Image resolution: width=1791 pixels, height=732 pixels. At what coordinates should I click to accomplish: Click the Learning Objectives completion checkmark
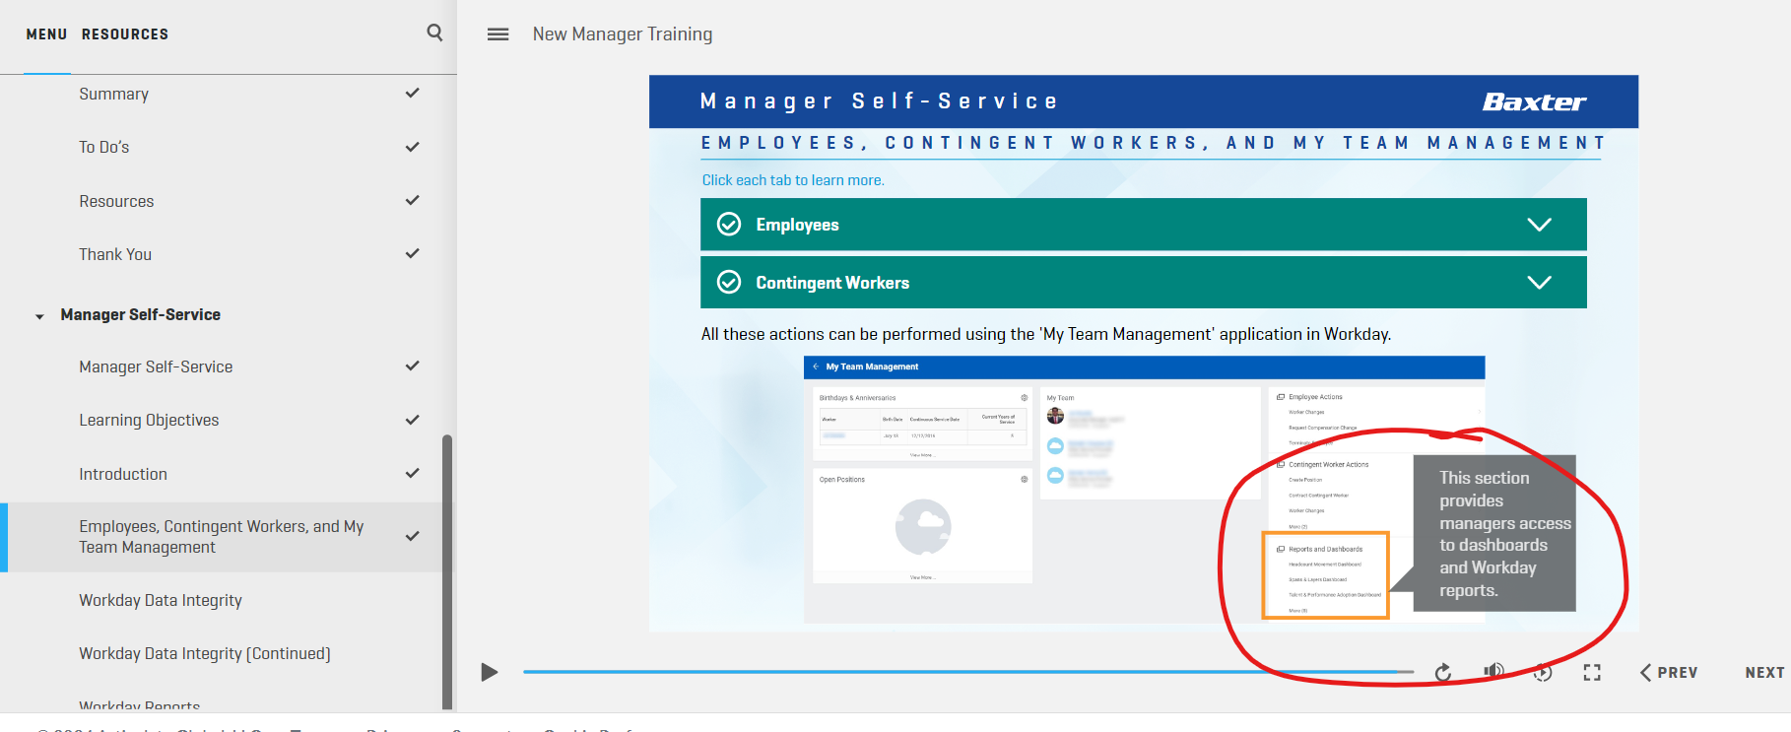click(x=412, y=420)
